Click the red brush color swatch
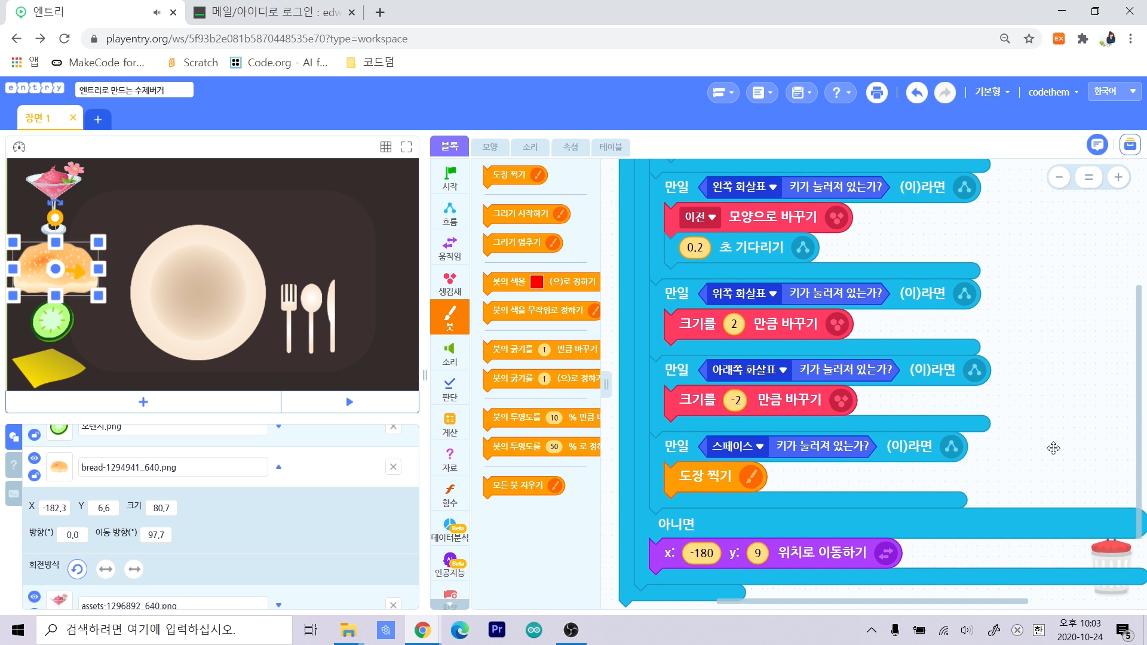Viewport: 1147px width, 645px height. tap(536, 282)
